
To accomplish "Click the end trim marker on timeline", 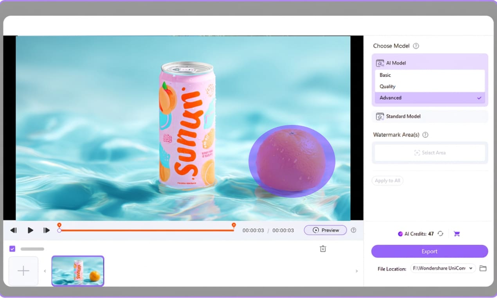I will [x=234, y=226].
